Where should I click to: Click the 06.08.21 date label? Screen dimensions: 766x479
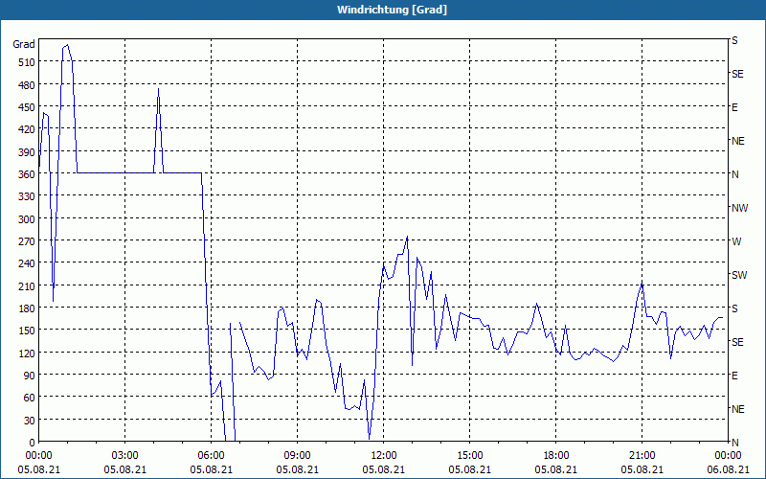pos(728,469)
